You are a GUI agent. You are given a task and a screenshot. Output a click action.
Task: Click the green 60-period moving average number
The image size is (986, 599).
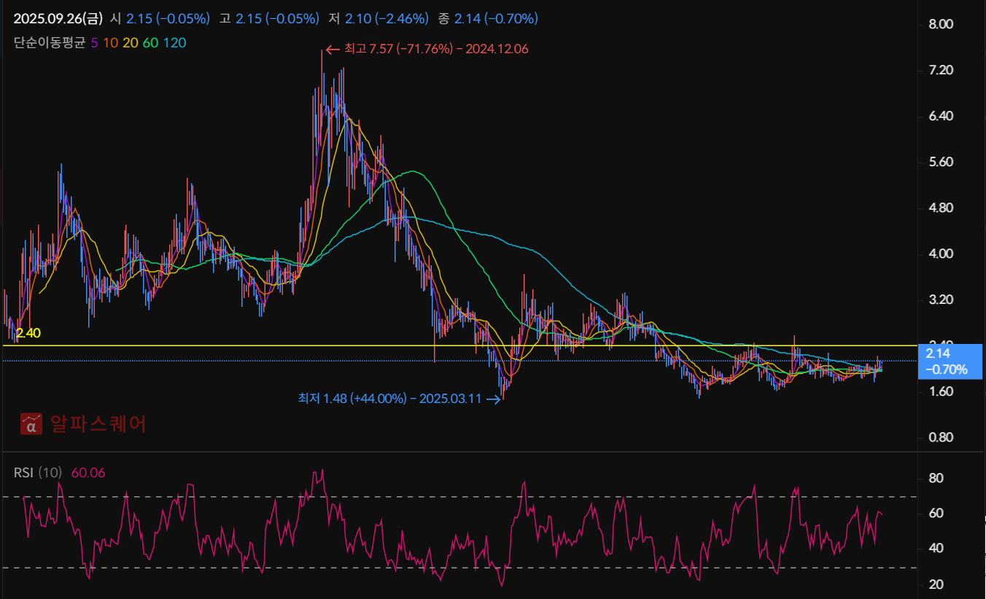pyautogui.click(x=151, y=43)
